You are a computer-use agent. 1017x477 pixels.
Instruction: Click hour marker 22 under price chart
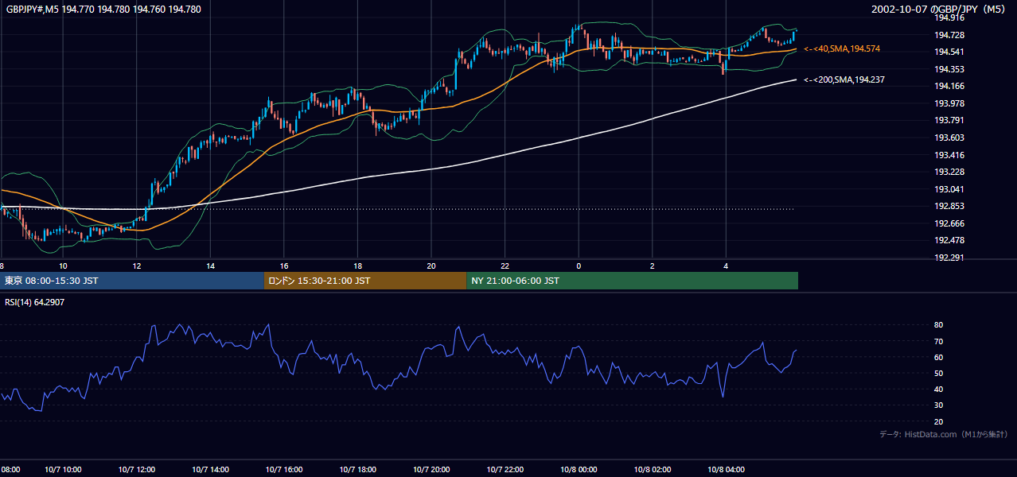[505, 266]
